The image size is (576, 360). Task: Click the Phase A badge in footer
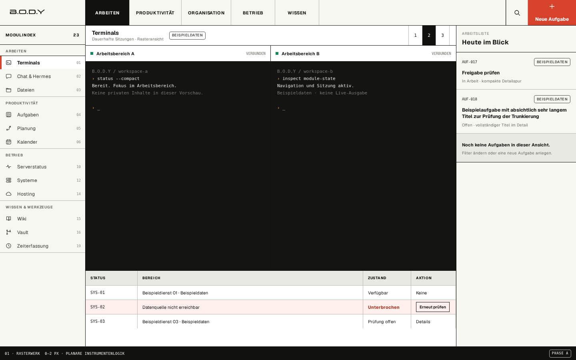coord(560,354)
